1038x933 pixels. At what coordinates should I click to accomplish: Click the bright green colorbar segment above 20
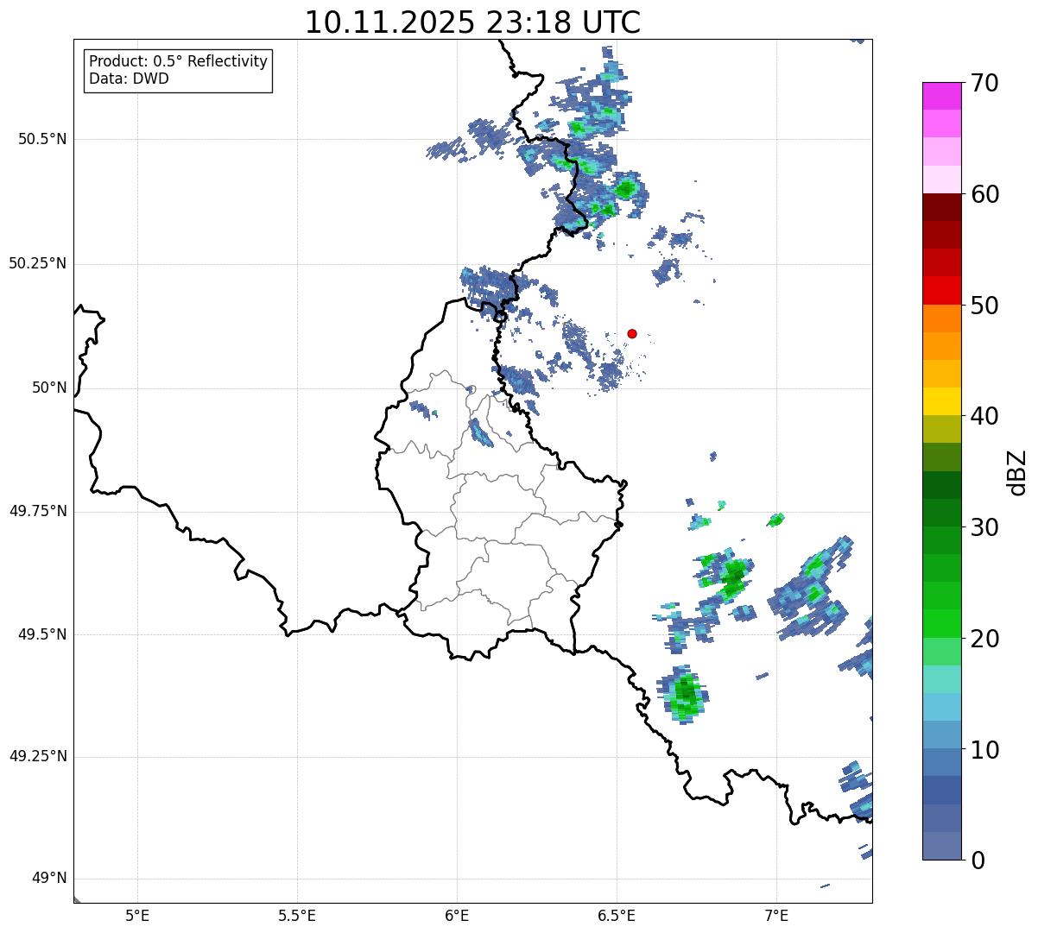coord(941,623)
